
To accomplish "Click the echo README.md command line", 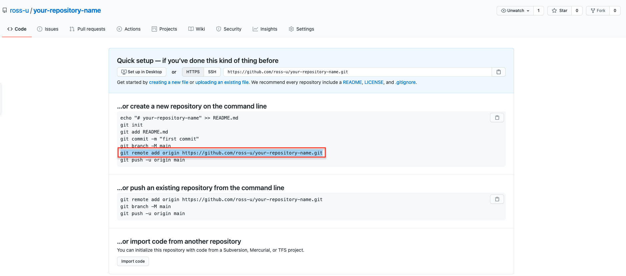I will click(x=179, y=118).
